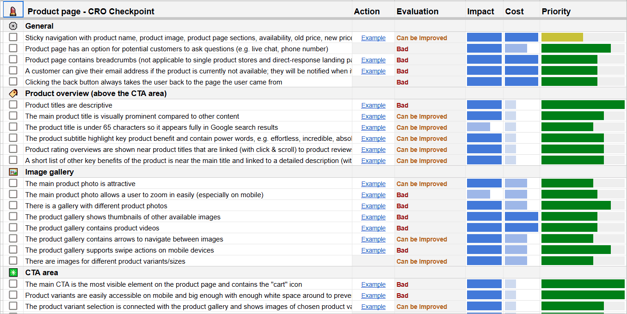Click the blue Impact bar for breadcrumbs row
The height and width of the screenshot is (314, 627).
[484, 60]
